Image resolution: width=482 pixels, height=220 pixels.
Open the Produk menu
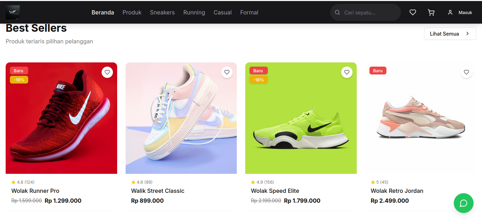(x=132, y=12)
